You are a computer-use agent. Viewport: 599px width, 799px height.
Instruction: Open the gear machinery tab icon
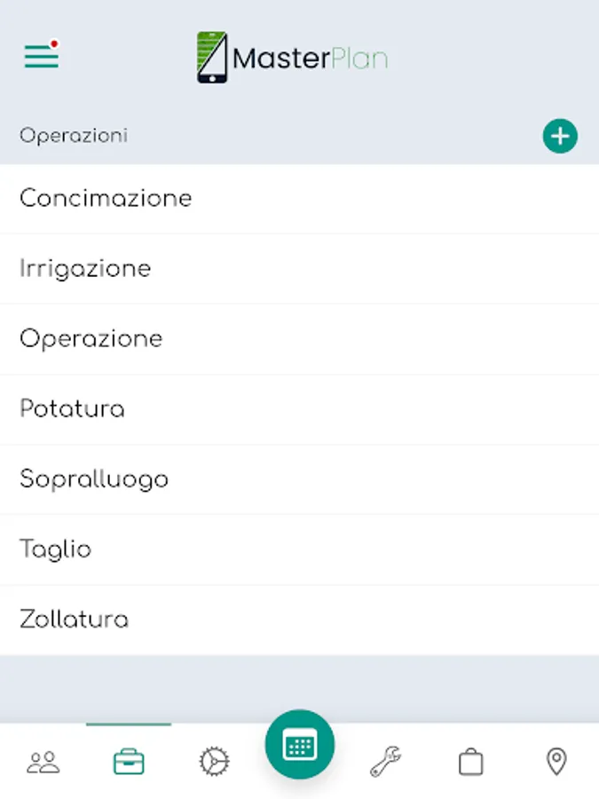214,762
